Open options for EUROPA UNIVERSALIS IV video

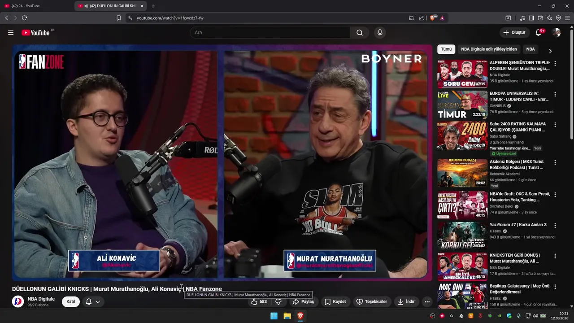coord(555,94)
